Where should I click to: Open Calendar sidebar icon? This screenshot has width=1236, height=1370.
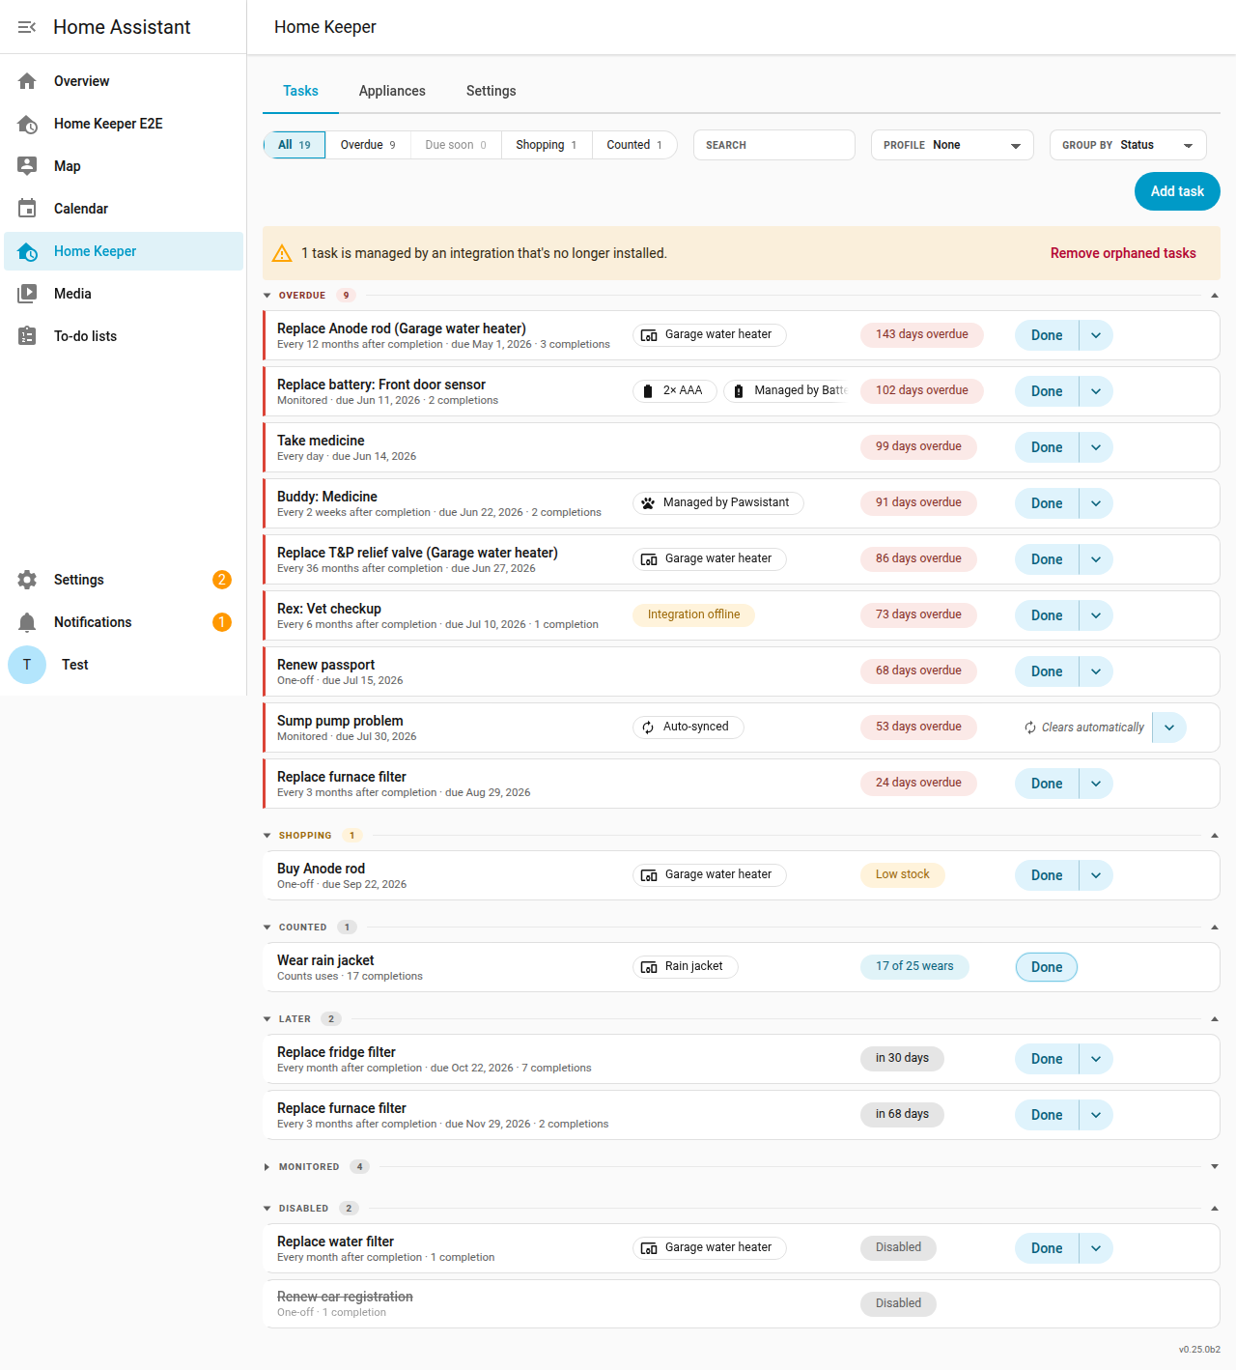pyautogui.click(x=27, y=209)
